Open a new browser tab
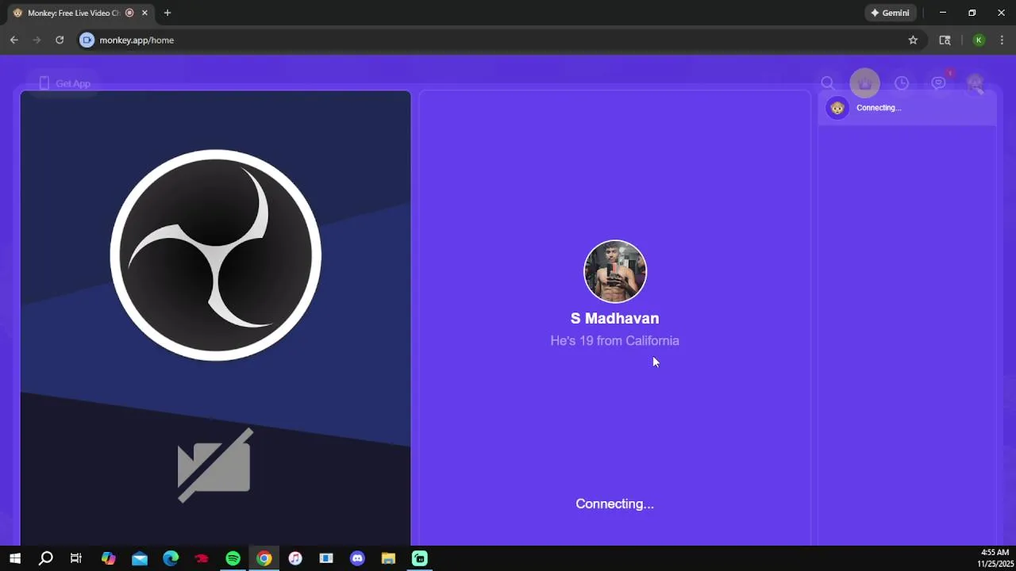This screenshot has width=1016, height=571. coord(167,13)
